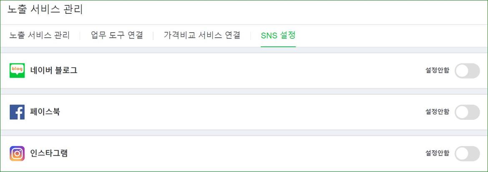
Task: Click the 페이스북 label text
Action: 45,112
